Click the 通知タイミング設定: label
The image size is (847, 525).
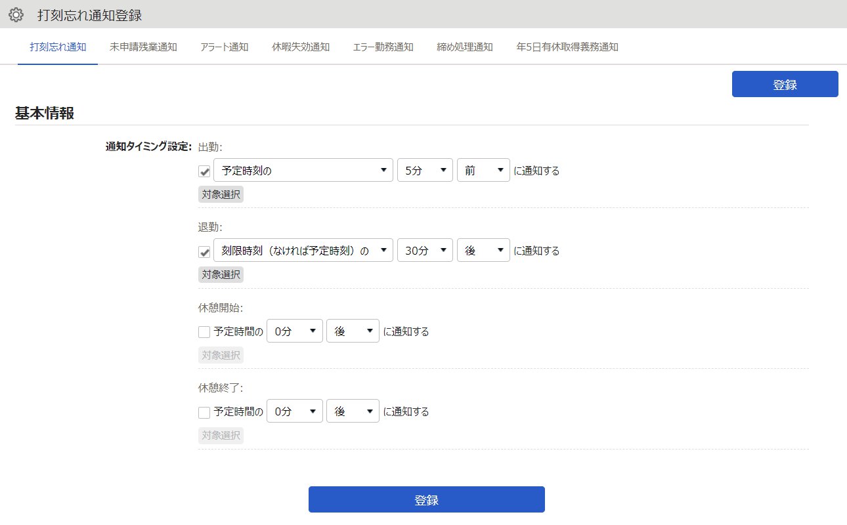point(148,147)
